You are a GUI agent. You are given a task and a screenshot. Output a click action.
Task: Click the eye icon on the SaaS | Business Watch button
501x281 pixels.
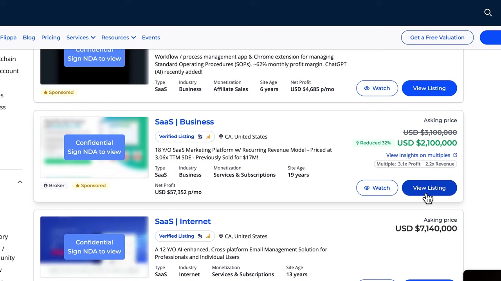pos(367,188)
